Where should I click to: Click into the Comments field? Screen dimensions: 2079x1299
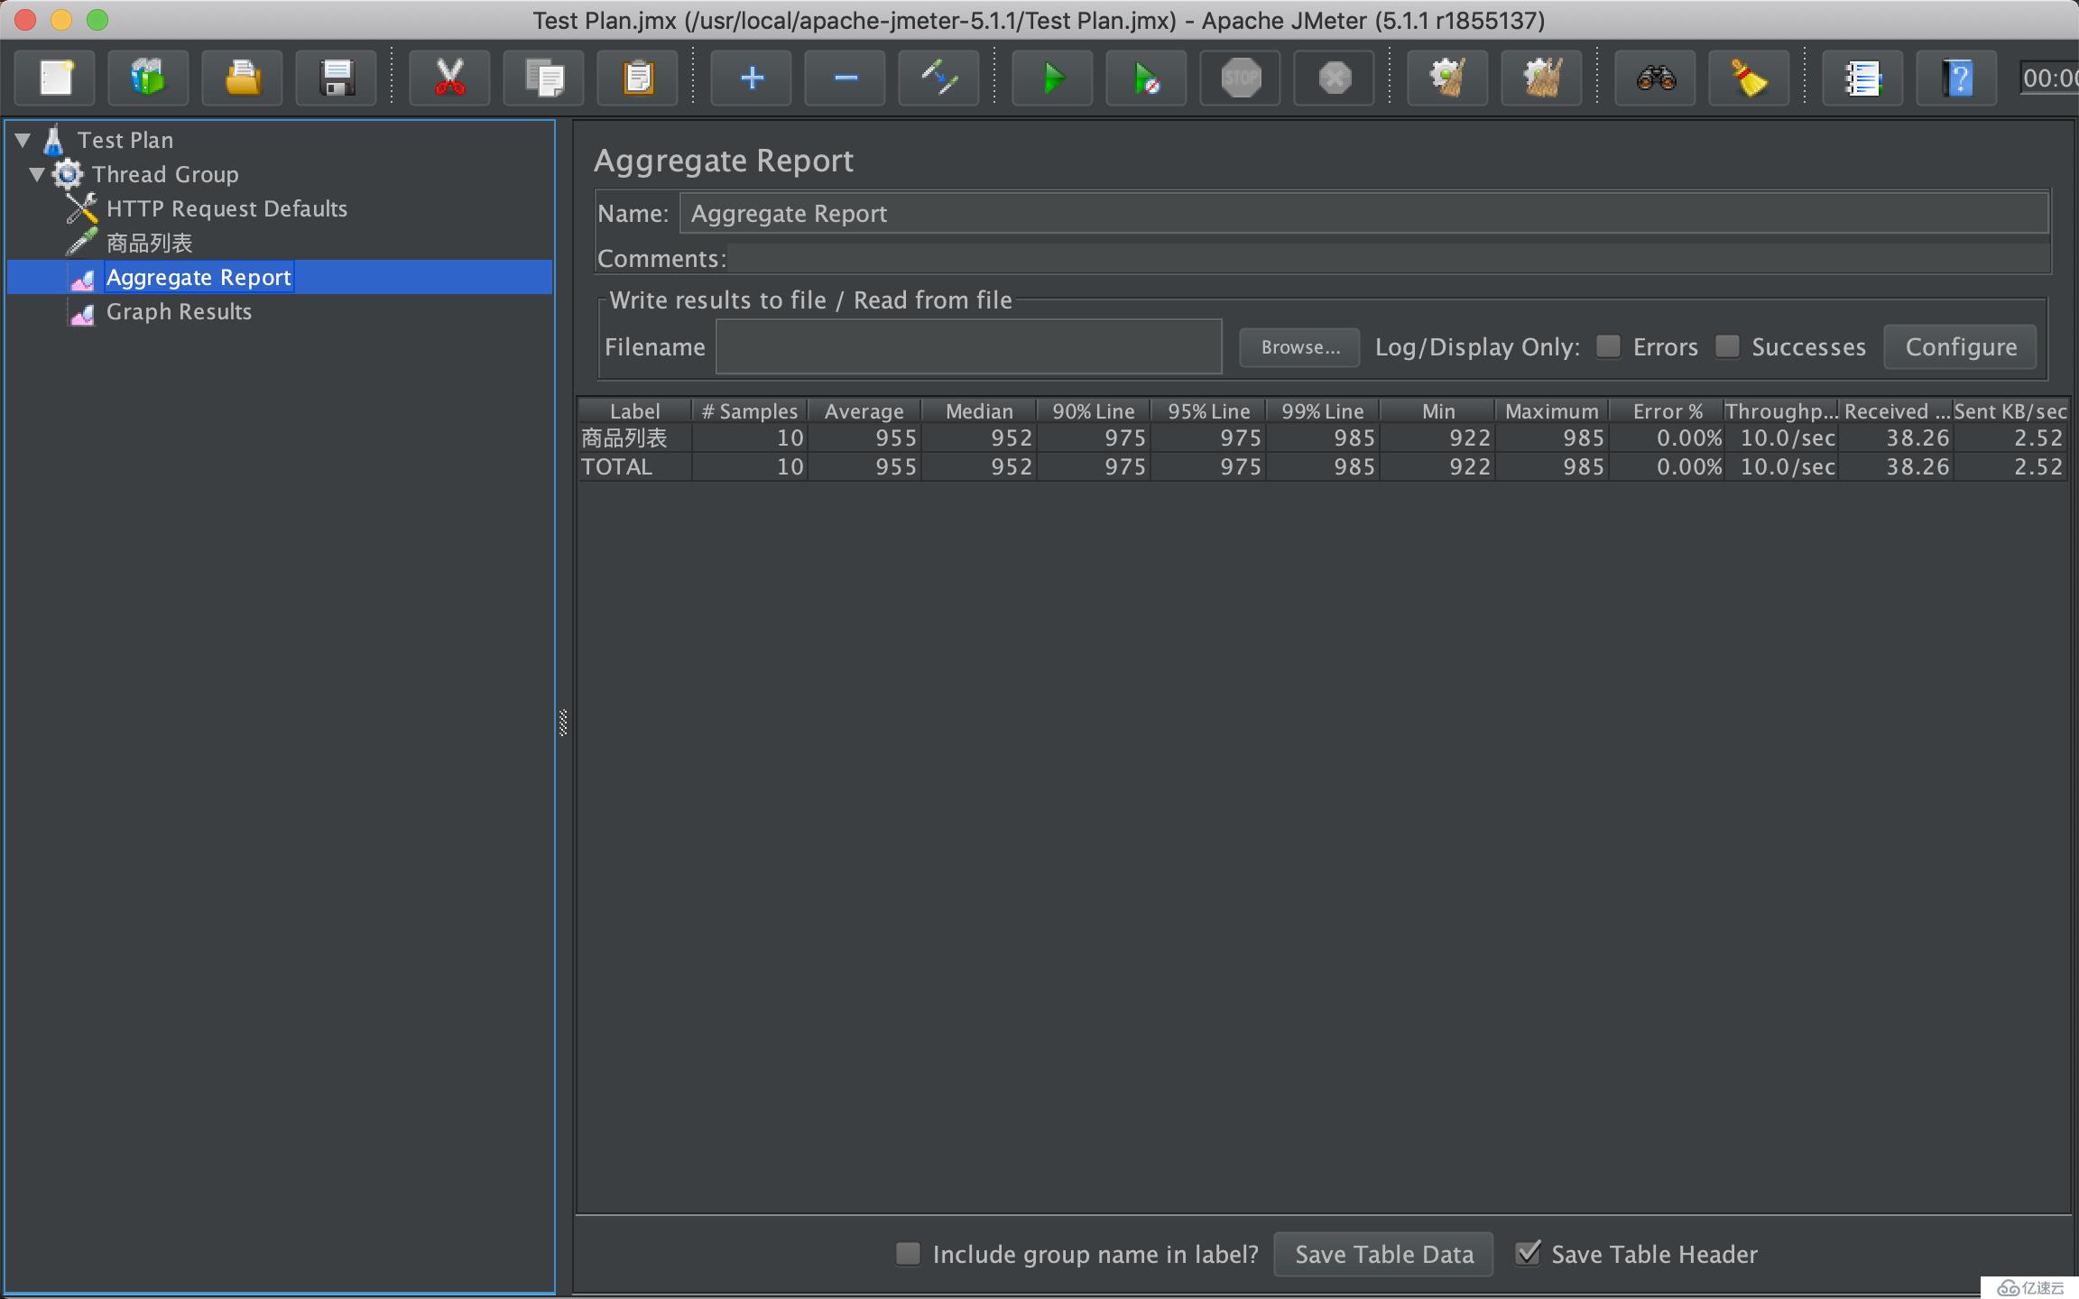pyautogui.click(x=1389, y=259)
